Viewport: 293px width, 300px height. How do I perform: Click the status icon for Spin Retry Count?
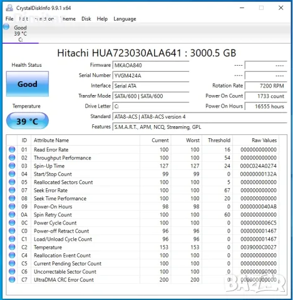pyautogui.click(x=12, y=214)
